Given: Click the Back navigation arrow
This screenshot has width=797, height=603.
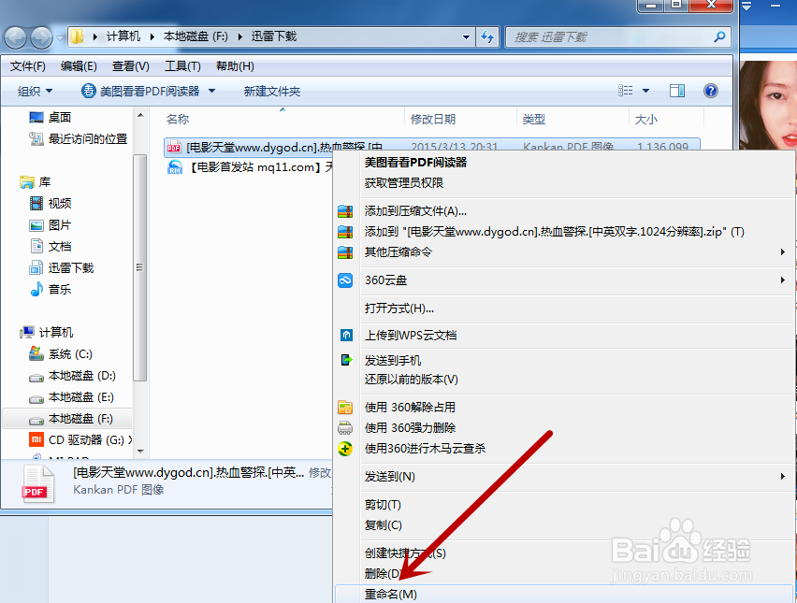Looking at the screenshot, I should 15,37.
